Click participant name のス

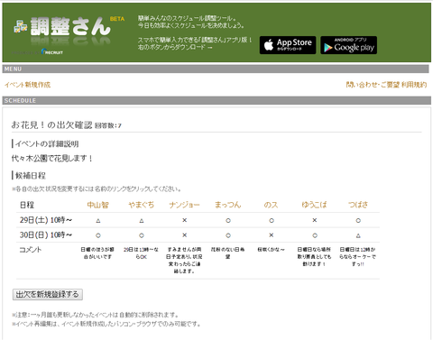pos(271,205)
